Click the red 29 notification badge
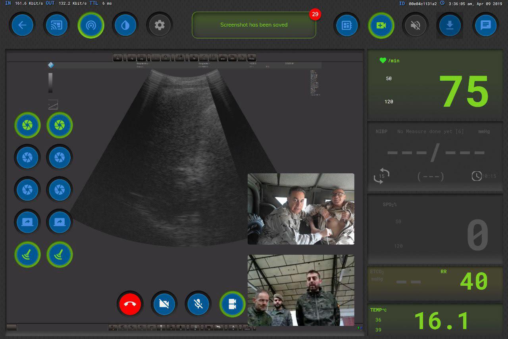Viewport: 508px width, 339px height. click(x=315, y=14)
